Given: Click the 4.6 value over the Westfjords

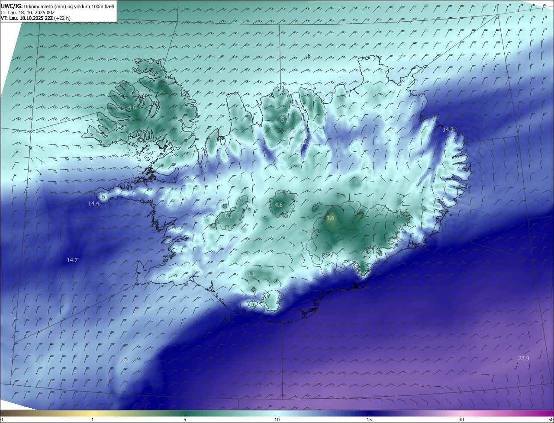Looking at the screenshot, I should (132, 107).
